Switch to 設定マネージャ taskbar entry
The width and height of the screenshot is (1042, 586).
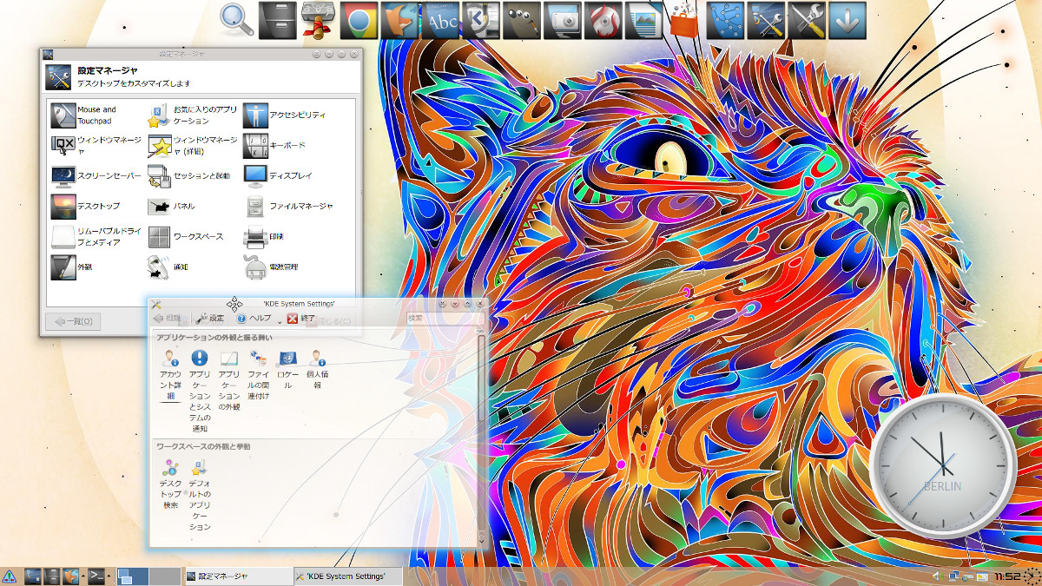click(x=238, y=576)
